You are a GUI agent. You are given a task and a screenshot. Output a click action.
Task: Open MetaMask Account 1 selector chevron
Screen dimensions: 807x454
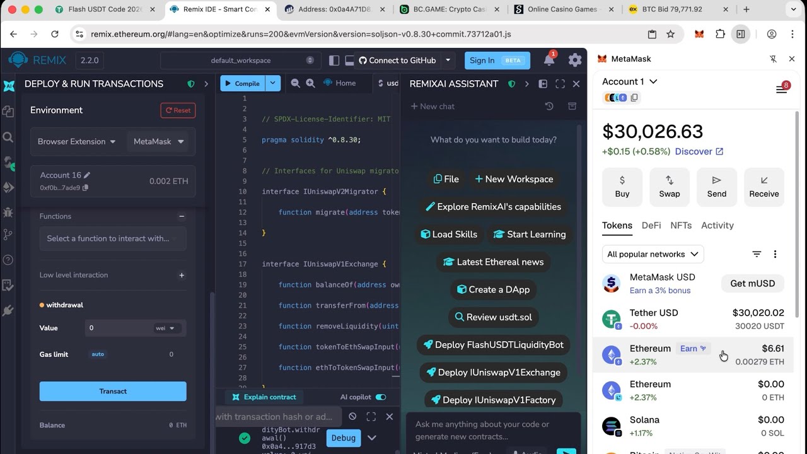click(653, 81)
